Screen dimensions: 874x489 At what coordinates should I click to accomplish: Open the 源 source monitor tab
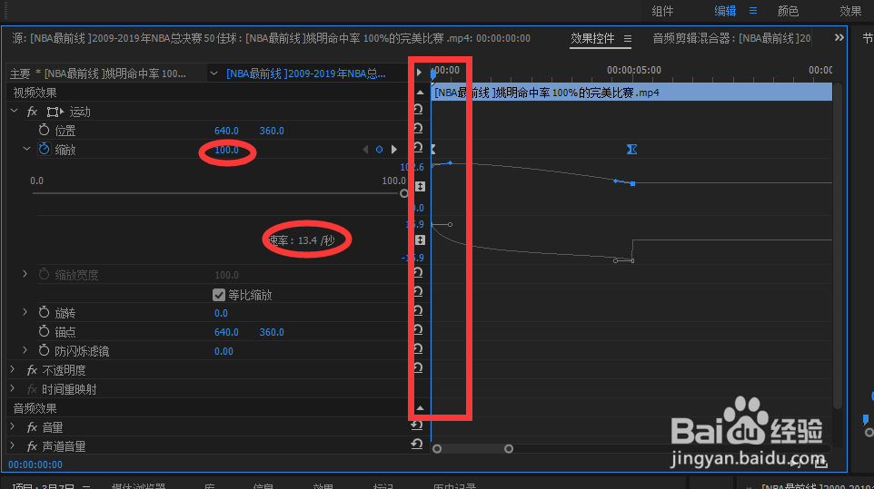pos(272,38)
